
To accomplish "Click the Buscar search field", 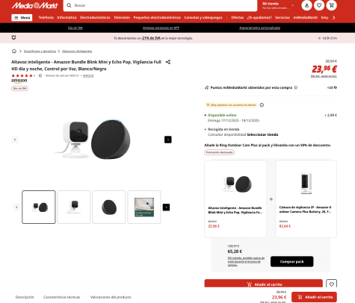I will [160, 5].
